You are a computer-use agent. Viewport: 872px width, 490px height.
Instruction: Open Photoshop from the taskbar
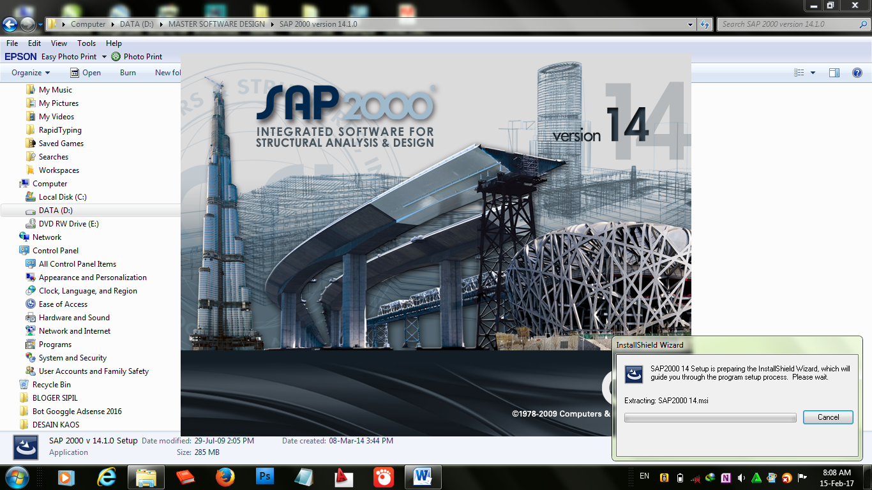[x=264, y=477]
